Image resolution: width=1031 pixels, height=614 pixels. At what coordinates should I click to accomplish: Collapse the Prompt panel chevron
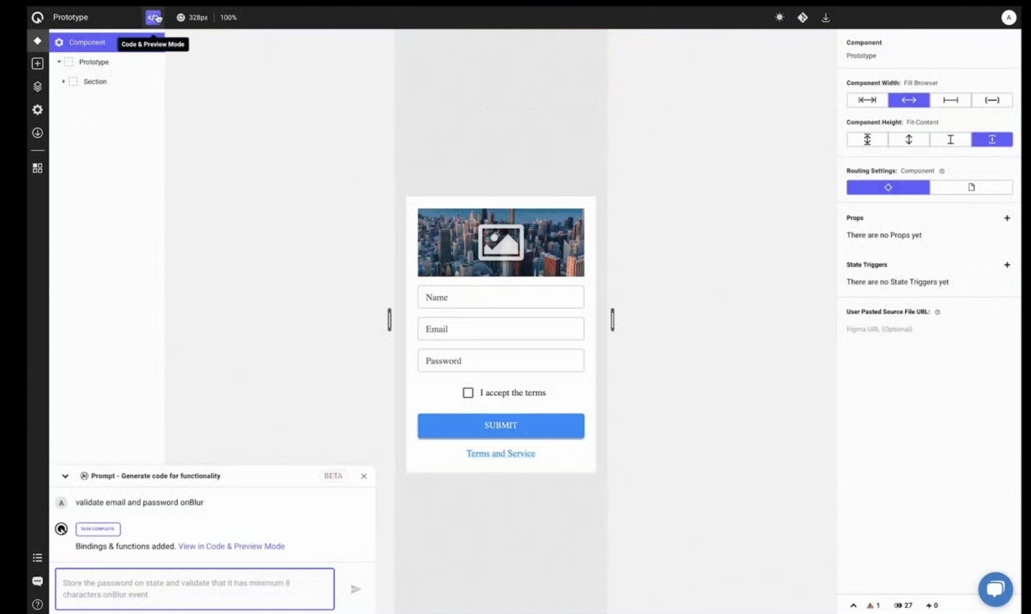(x=65, y=476)
